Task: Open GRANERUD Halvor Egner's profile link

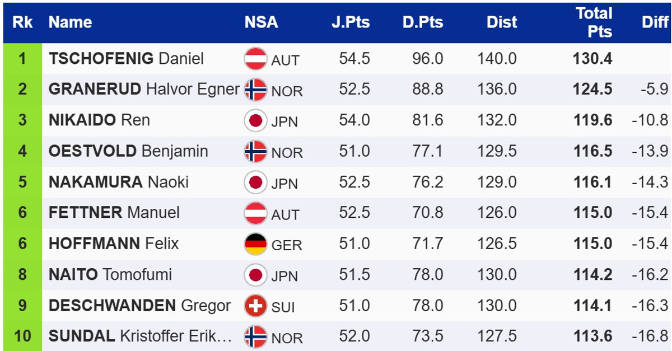Action: pyautogui.click(x=144, y=90)
